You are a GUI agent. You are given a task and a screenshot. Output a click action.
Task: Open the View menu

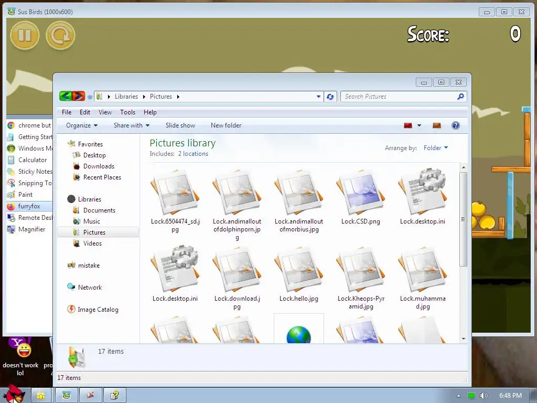(105, 112)
